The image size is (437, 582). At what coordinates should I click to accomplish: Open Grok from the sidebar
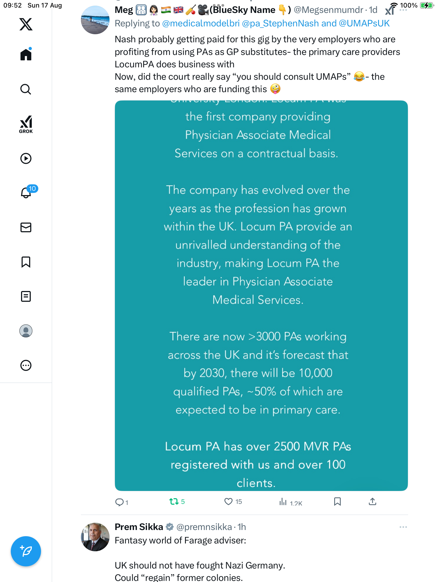tap(26, 124)
